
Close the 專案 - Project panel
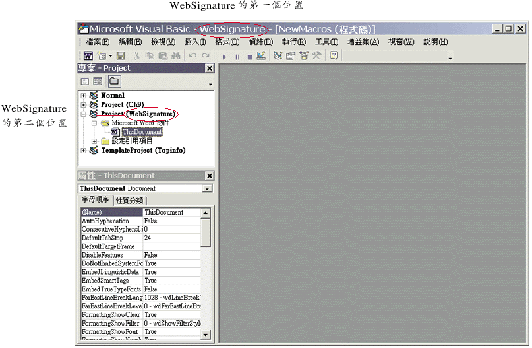[x=210, y=68]
